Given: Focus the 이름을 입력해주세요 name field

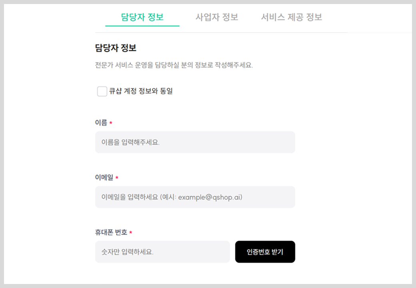Looking at the screenshot, I should coord(195,142).
